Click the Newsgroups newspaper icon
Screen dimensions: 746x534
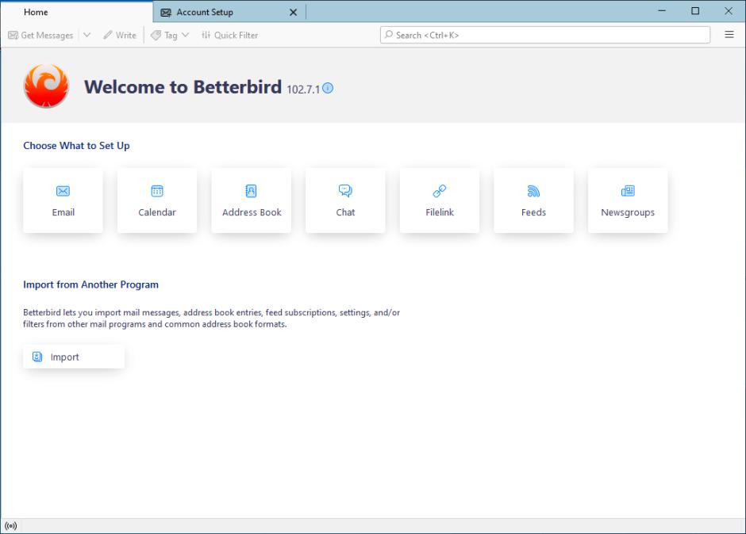click(x=628, y=191)
